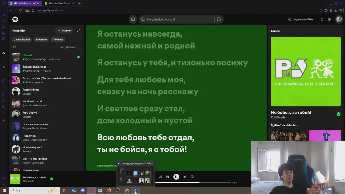The image size is (345, 194).
Task: Reload the current page
Action: coord(20,10)
